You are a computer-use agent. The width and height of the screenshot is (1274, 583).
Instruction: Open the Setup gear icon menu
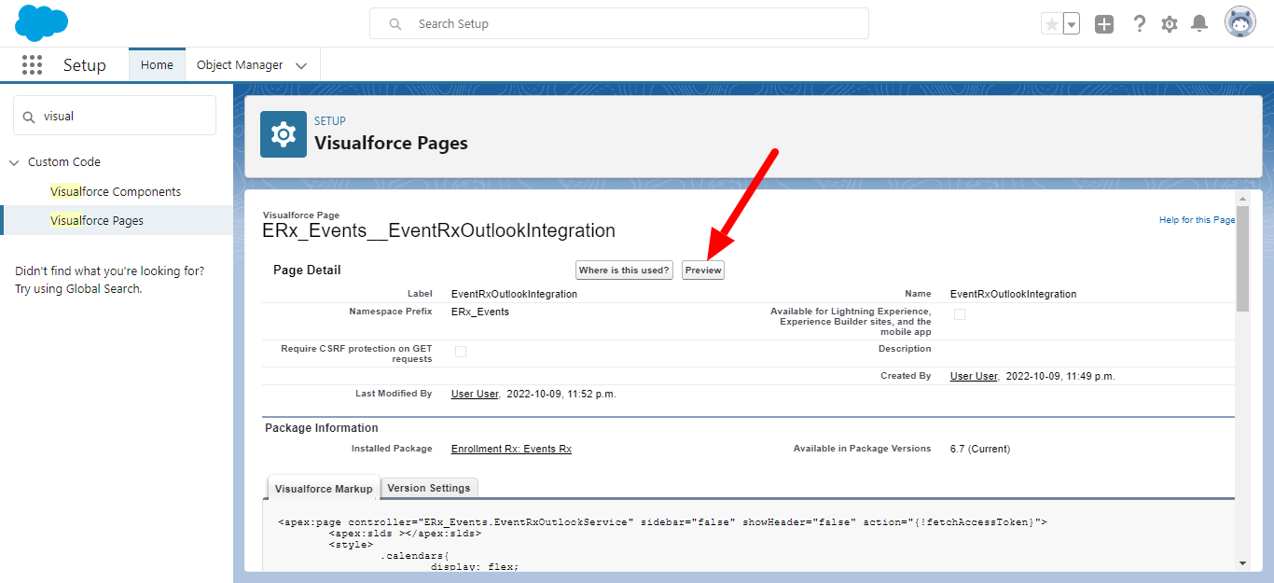(1170, 24)
